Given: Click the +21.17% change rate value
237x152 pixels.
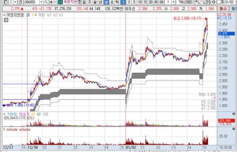Looking at the screenshot, I should coord(45,9).
